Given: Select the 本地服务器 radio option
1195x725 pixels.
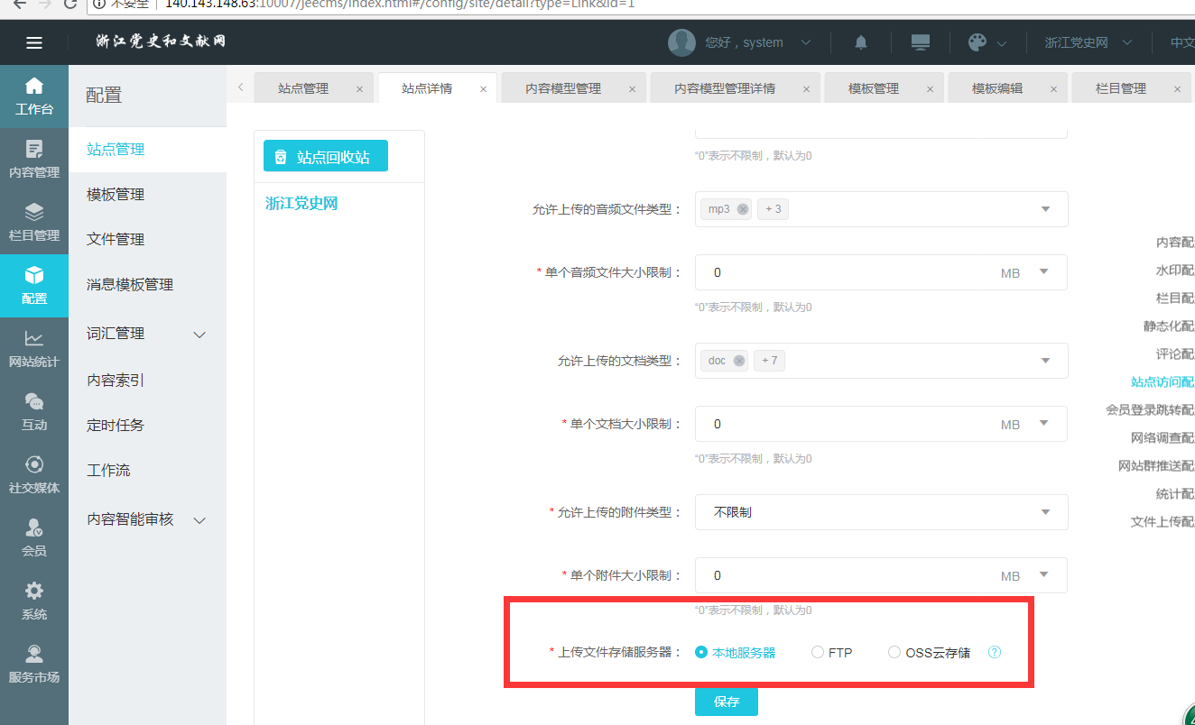Looking at the screenshot, I should [x=701, y=652].
